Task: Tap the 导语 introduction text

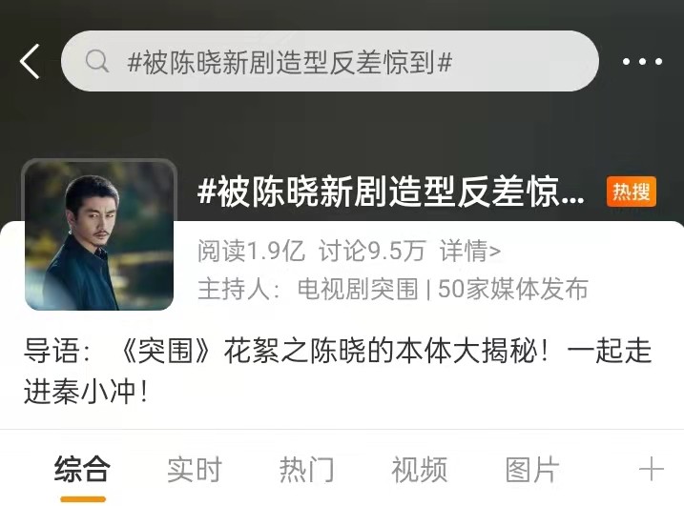Action: (x=338, y=371)
